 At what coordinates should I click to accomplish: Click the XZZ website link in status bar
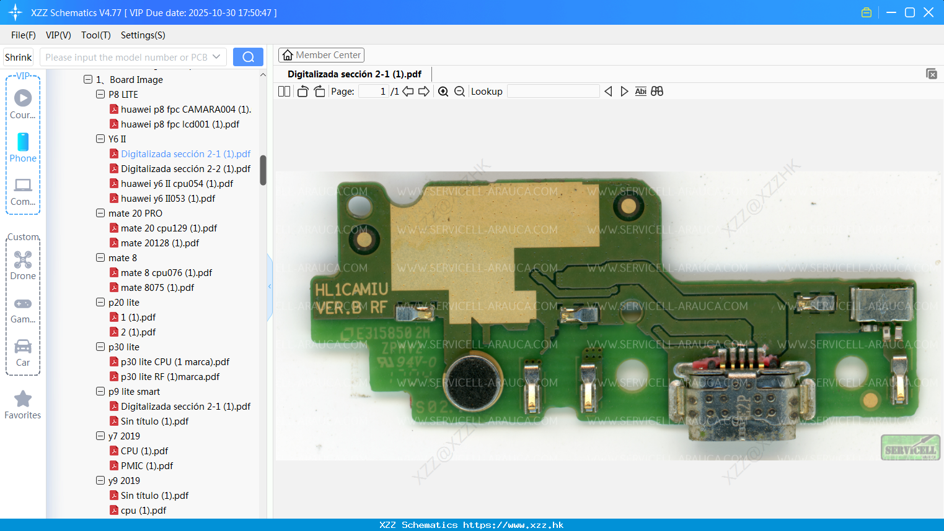point(513,525)
